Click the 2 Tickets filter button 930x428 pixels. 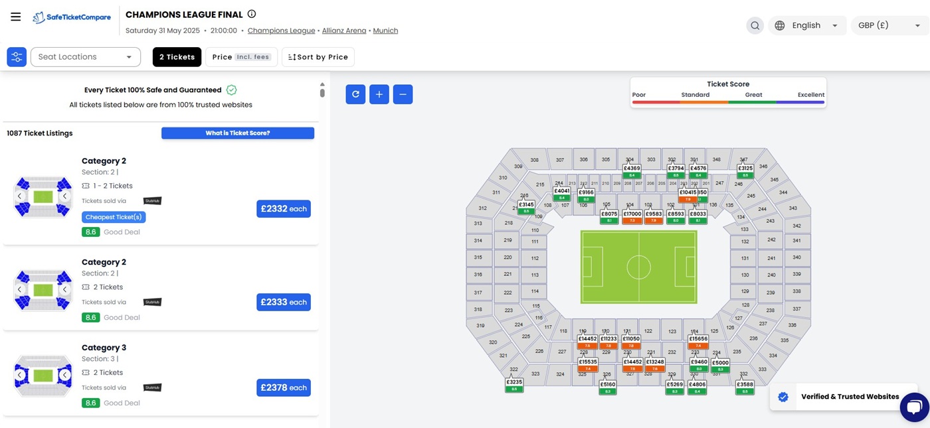[x=177, y=57]
